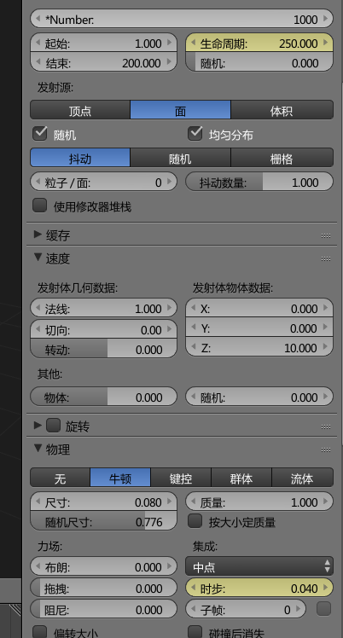
Task: Click the 质量 field showing 1.000
Action: (x=259, y=502)
